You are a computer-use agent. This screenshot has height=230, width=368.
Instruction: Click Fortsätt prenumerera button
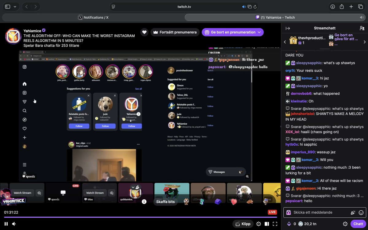175,32
